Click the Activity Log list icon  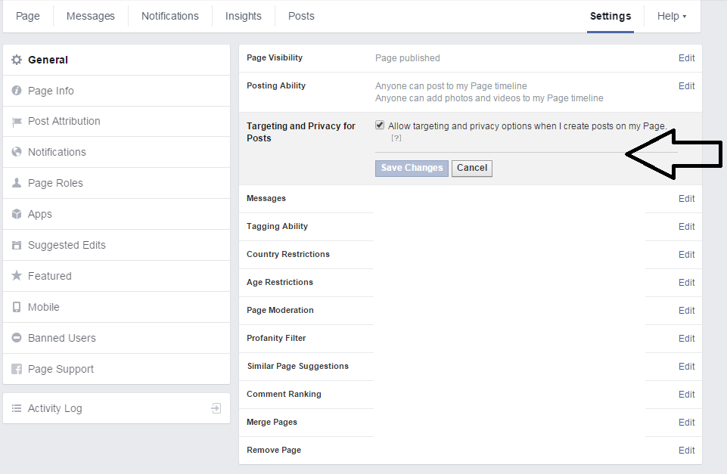pos(17,408)
